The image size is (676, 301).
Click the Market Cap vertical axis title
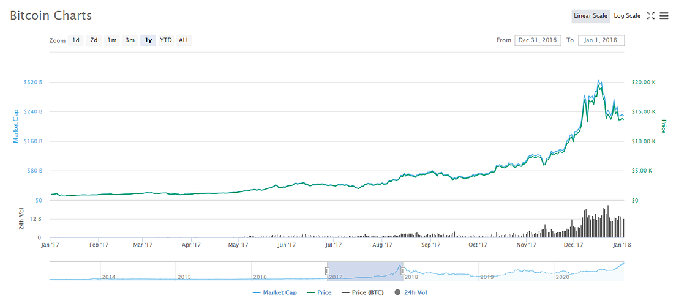point(15,125)
